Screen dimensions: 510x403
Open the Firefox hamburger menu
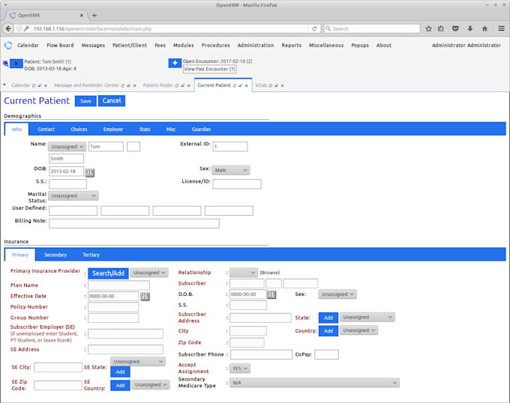499,28
